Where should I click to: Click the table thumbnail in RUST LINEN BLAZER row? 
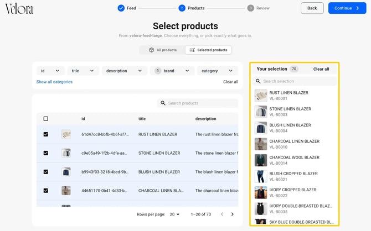click(66, 134)
